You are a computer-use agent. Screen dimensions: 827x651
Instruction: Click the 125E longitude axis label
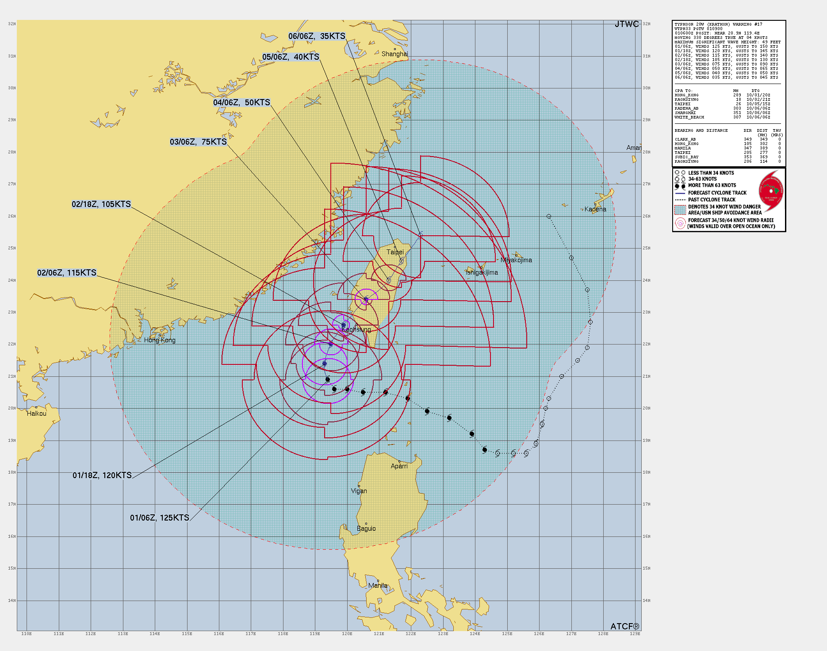[x=507, y=634]
